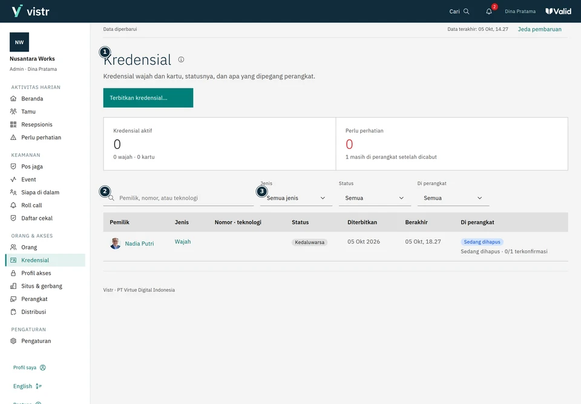The height and width of the screenshot is (404, 581).
Task: Open Profil saya link in sidebar
Action: coord(30,368)
